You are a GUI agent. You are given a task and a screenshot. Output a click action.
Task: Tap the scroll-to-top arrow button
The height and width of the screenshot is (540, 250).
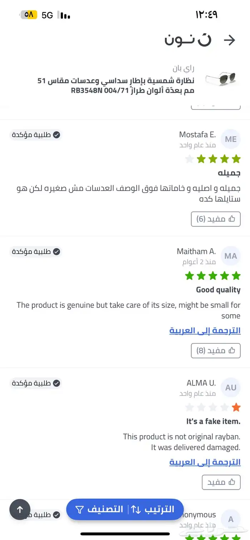pyautogui.click(x=20, y=509)
